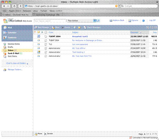Sort by the Subject column header
Screen dimensions: 159x140
tap(75, 32)
